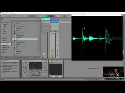Select the Green collection in browser
This screenshot has height=93, width=125.
(5, 28)
